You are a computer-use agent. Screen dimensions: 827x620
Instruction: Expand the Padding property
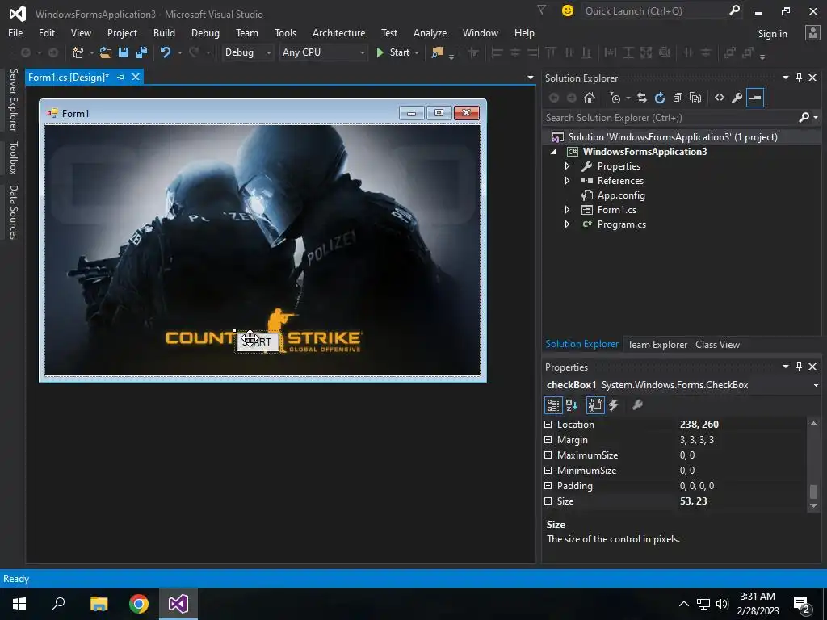click(548, 485)
